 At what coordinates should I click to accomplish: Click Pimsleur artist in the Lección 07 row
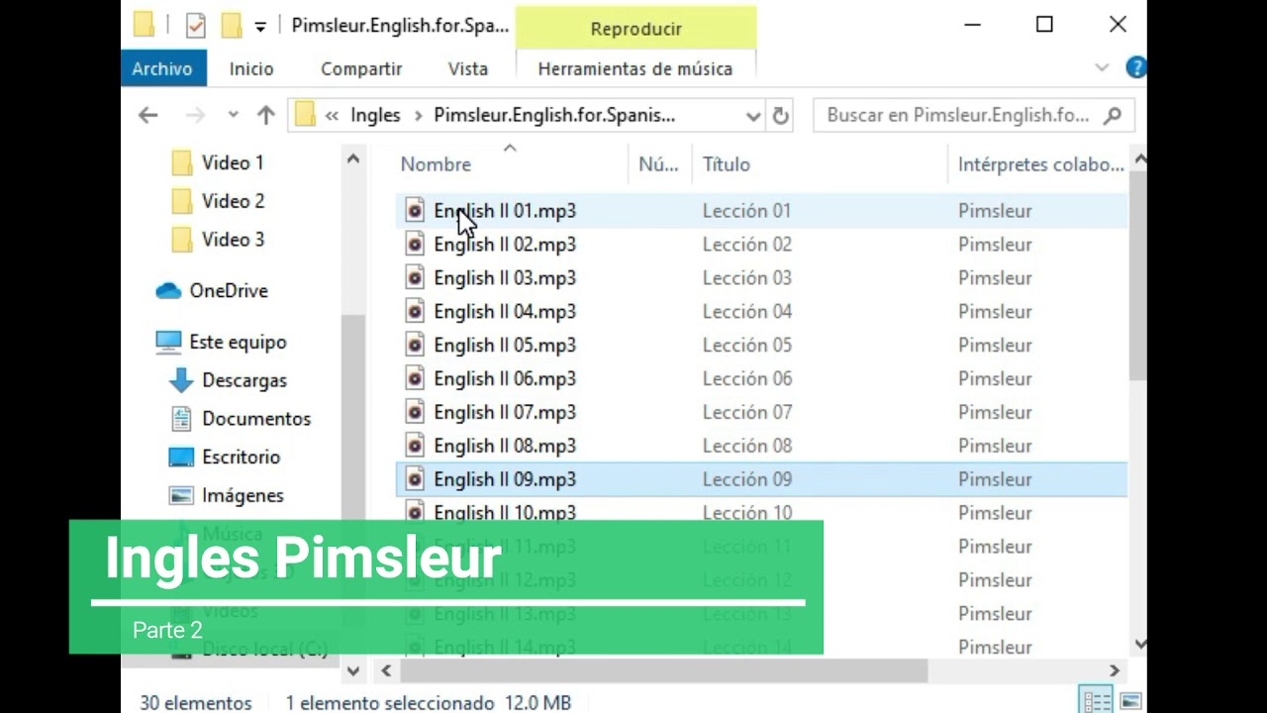click(995, 413)
